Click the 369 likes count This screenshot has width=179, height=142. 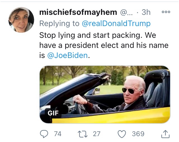coord(138,134)
